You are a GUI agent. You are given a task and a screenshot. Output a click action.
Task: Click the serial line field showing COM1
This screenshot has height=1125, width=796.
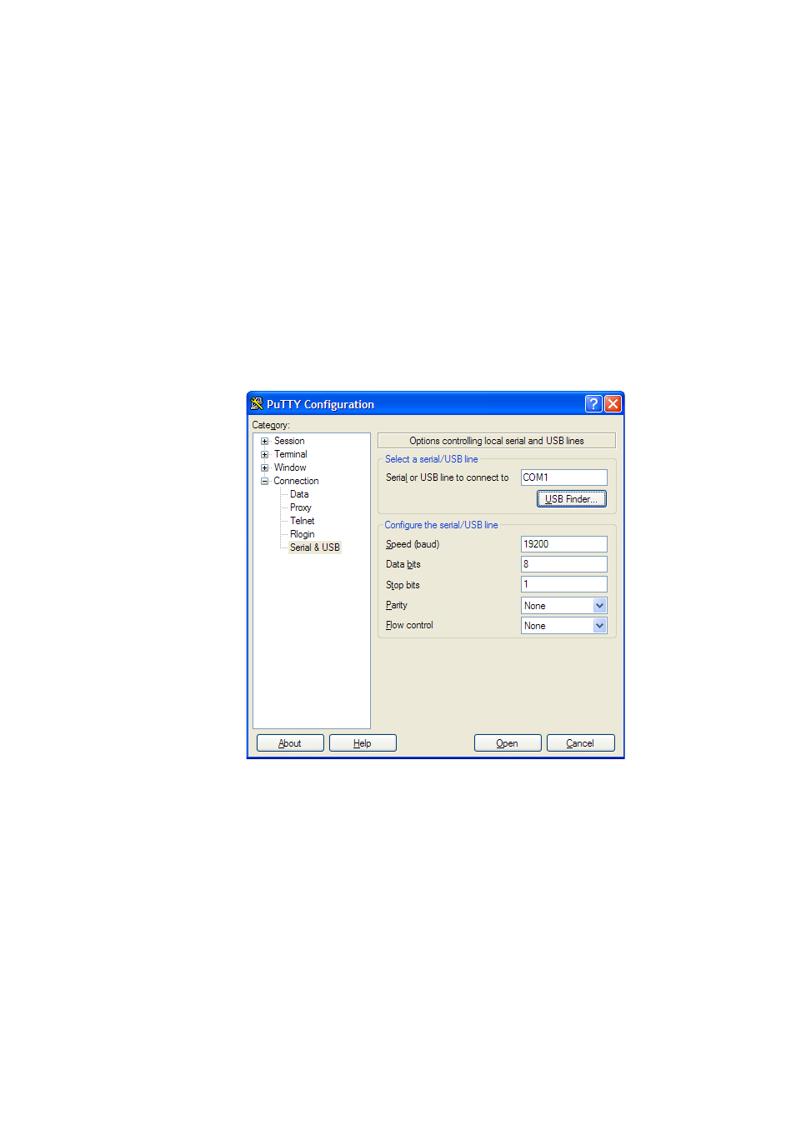click(x=564, y=477)
